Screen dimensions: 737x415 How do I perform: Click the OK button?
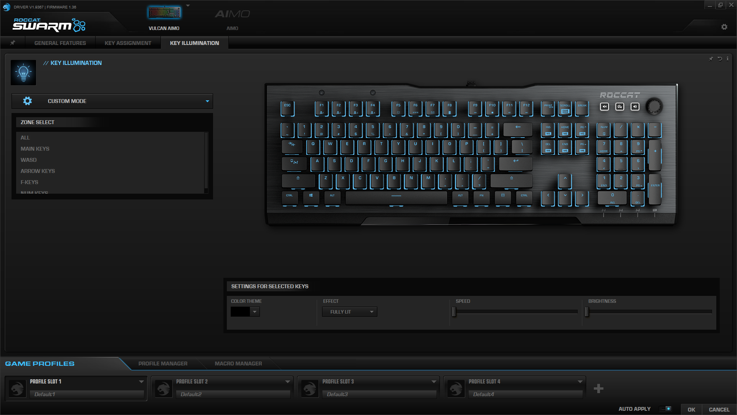pos(691,410)
